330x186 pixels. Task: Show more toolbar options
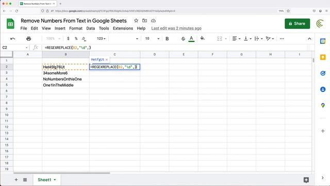coord(282,39)
